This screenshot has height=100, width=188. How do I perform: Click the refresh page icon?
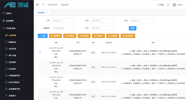point(43,5)
